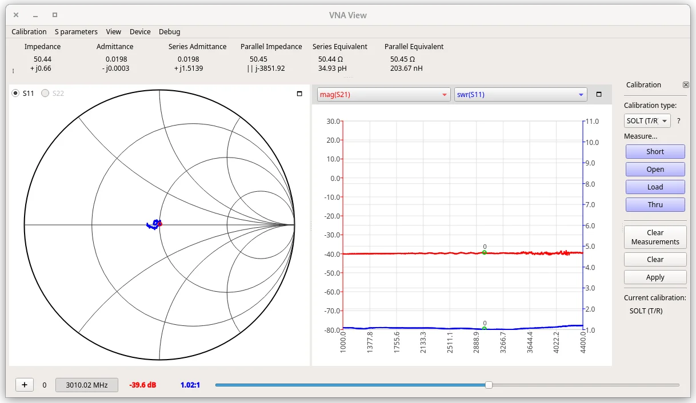This screenshot has height=403, width=696.
Task: Click the marker frequency slider handle
Action: tap(489, 385)
